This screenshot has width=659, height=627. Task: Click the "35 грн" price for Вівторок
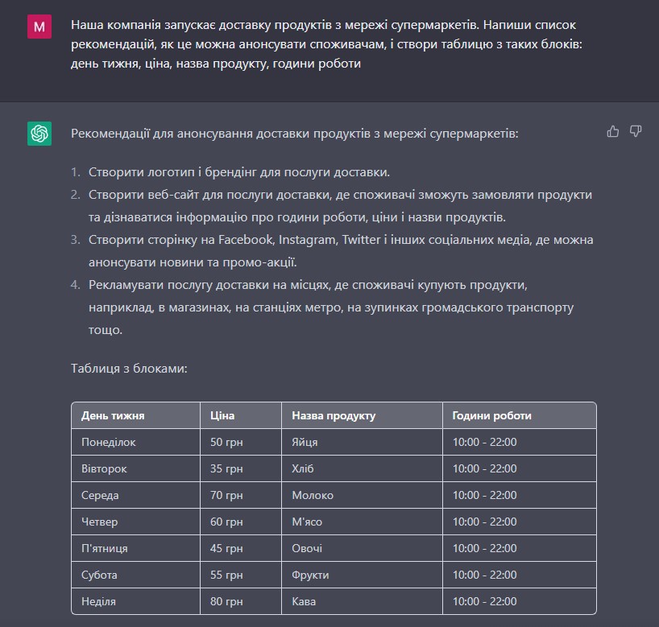click(x=226, y=468)
